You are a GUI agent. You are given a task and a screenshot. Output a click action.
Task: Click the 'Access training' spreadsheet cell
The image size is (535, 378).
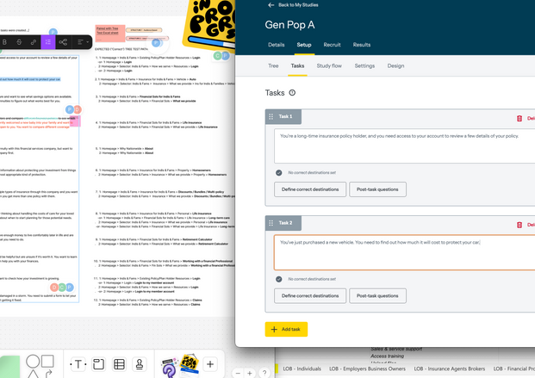click(387, 356)
